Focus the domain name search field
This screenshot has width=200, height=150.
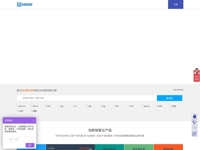pyautogui.click(x=87, y=98)
